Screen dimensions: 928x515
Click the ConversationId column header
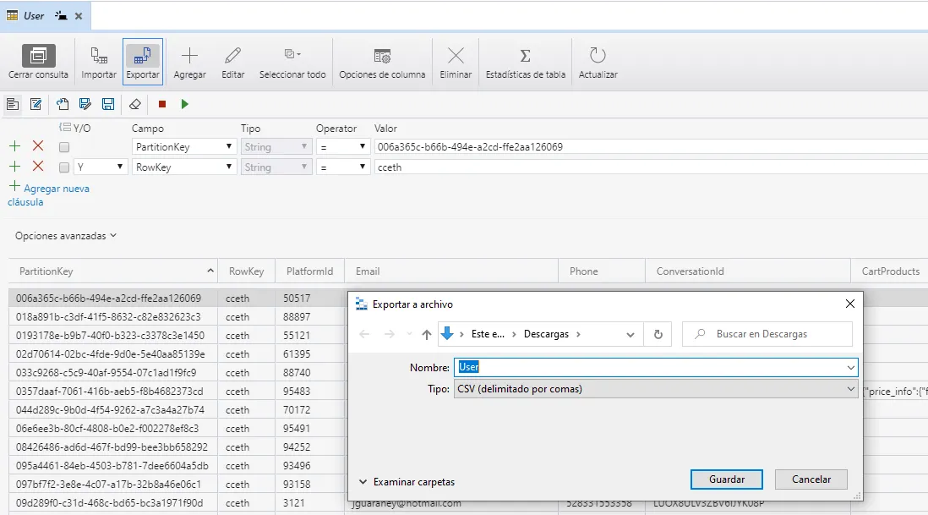[x=748, y=271]
